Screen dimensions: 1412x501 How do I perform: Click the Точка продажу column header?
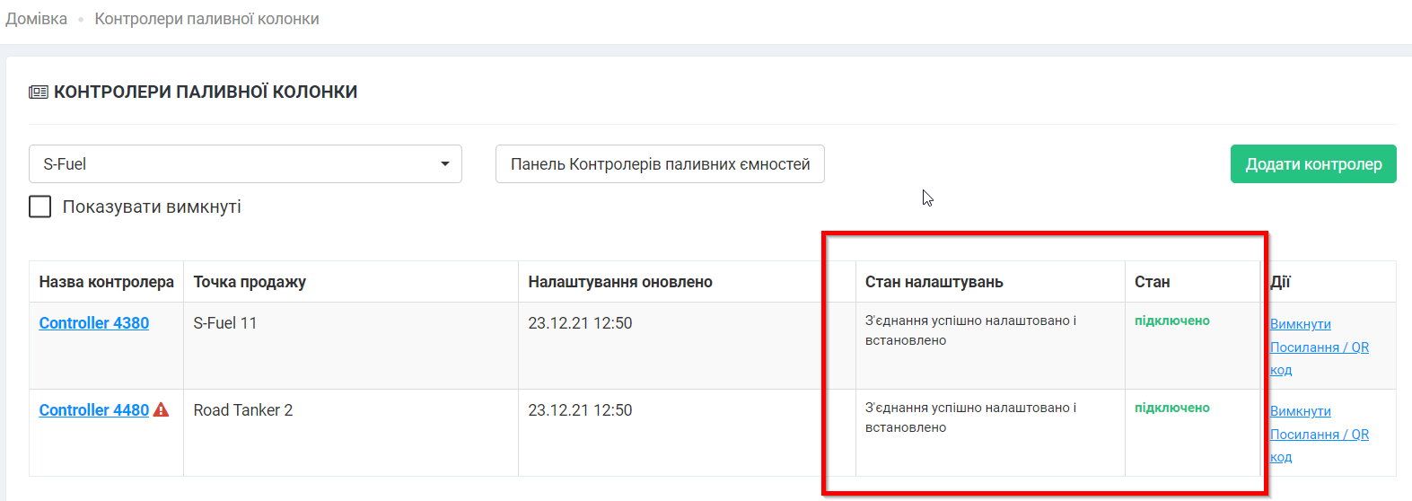250,282
